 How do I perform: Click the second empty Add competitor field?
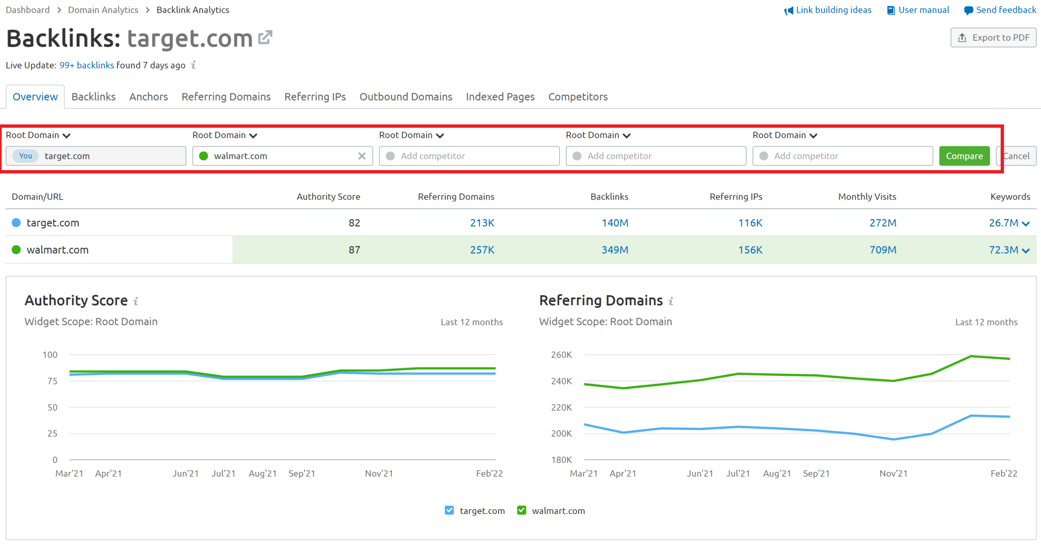pos(656,156)
